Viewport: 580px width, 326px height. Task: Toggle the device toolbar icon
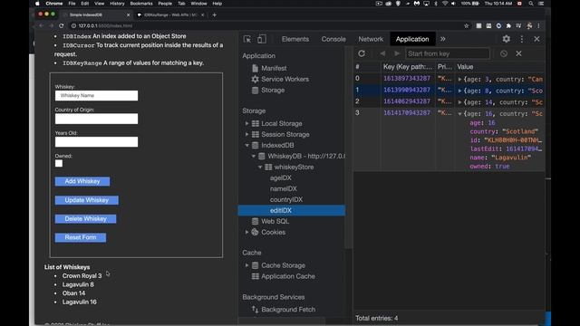pos(262,39)
